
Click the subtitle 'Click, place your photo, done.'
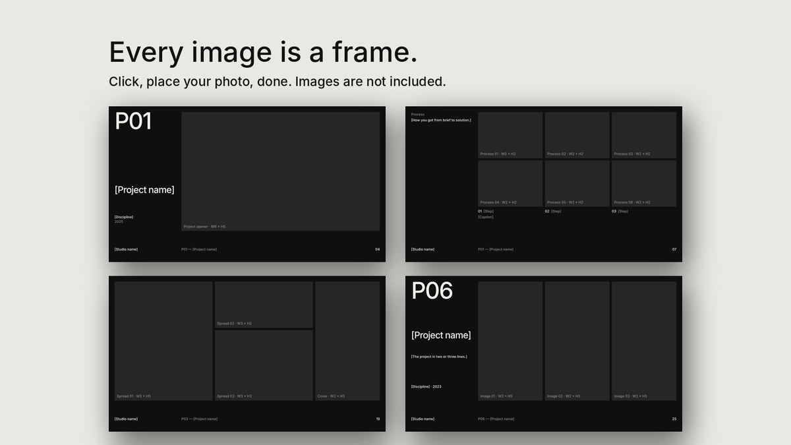point(200,82)
